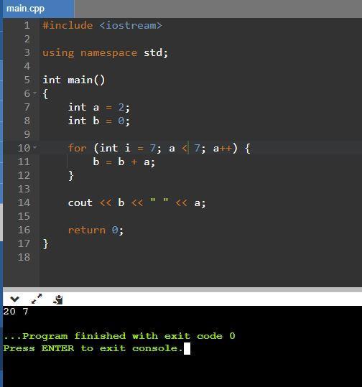Click line number 1 in gutter
This screenshot has width=362, height=387.
pos(27,25)
